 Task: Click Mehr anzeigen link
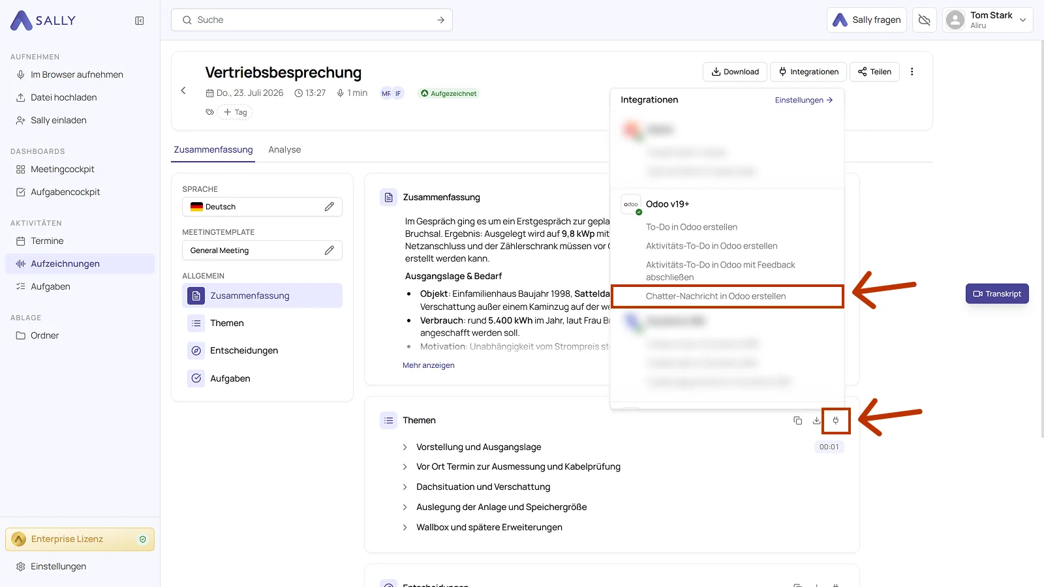[x=429, y=366]
